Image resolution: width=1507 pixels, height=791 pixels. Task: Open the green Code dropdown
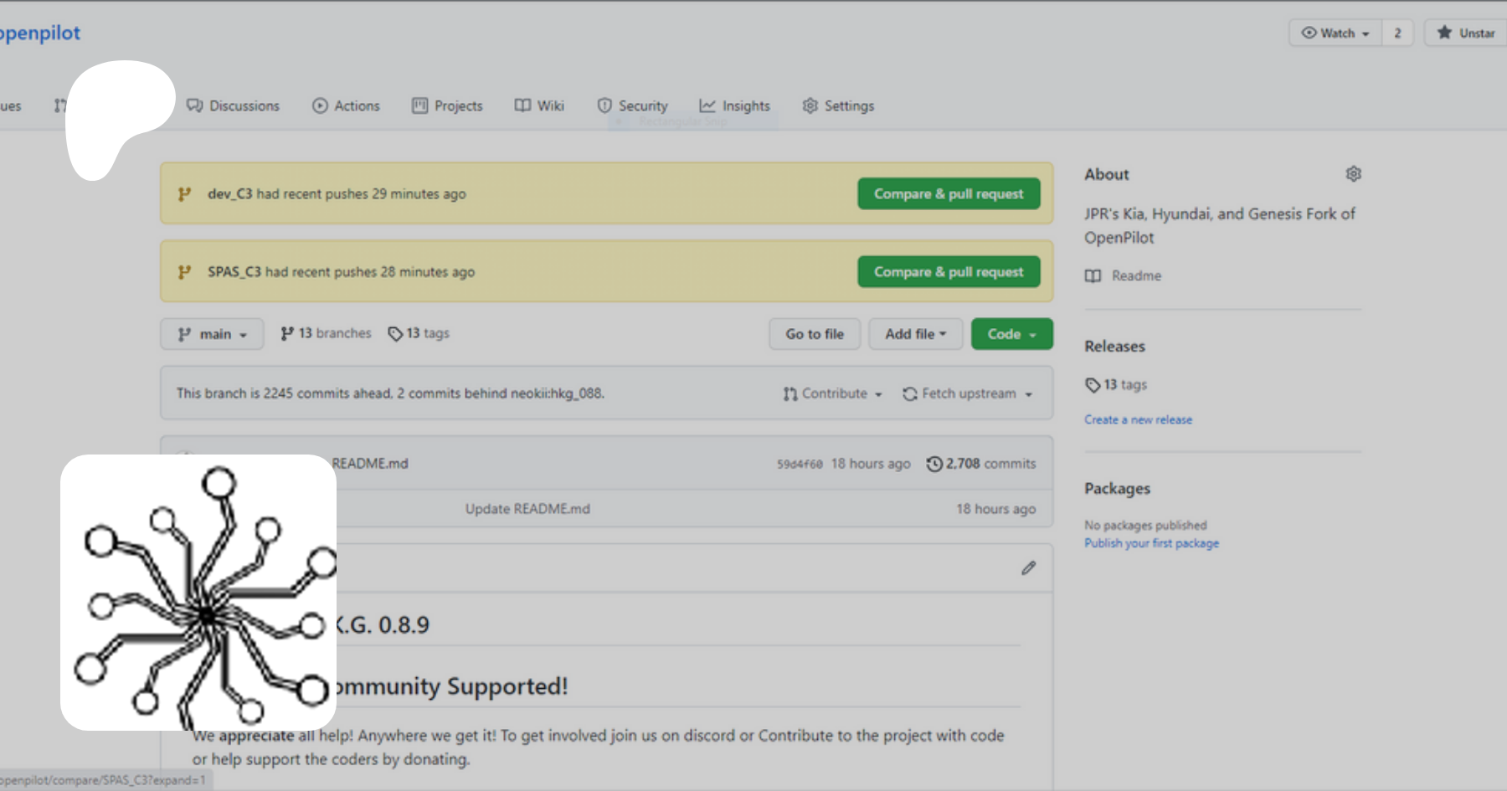1011,334
